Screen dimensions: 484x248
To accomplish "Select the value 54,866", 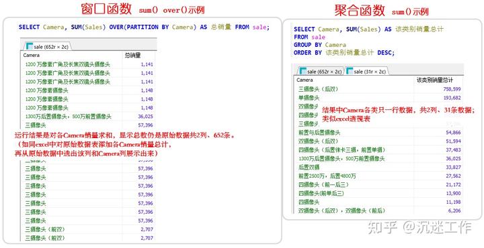I will (453, 133).
